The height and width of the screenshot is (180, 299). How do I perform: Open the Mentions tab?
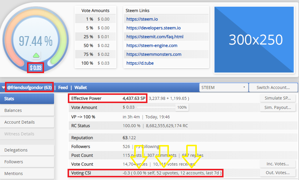27,174
